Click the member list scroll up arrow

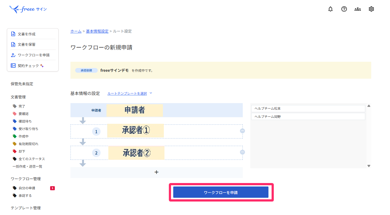click(x=369, y=106)
